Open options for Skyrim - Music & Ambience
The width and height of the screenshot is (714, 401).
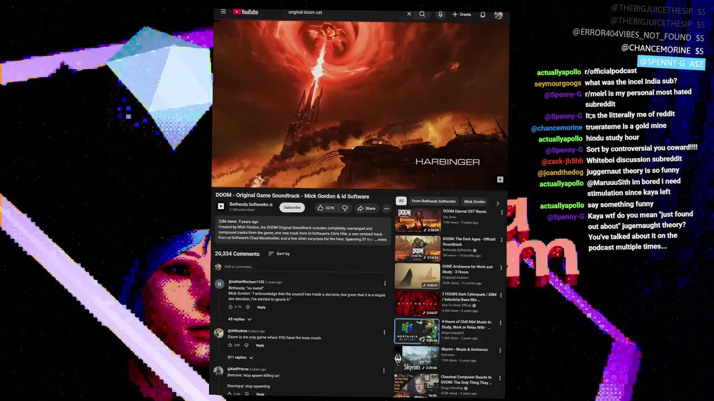point(500,350)
